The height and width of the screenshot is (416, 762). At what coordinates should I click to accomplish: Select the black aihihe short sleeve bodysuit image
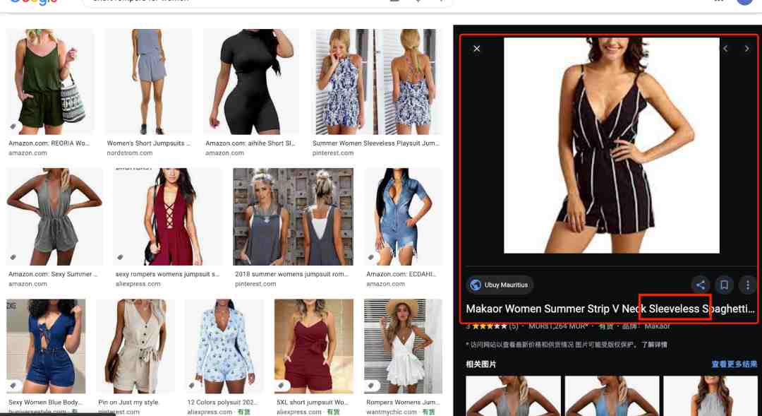(250, 82)
